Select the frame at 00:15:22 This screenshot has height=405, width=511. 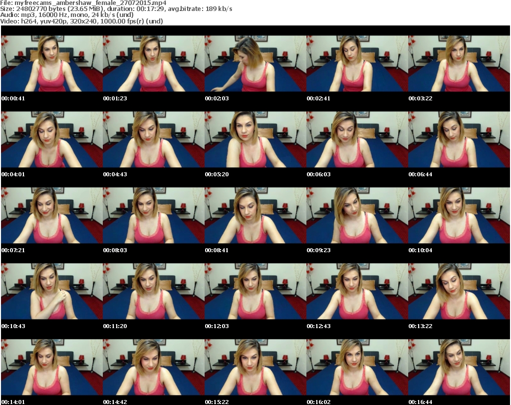pyautogui.click(x=255, y=367)
